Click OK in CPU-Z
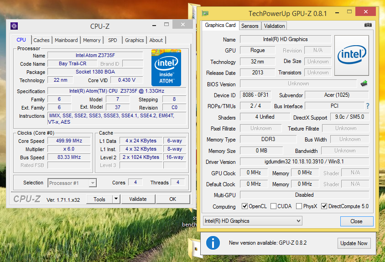This screenshot has height=262, width=385. pos(173,199)
